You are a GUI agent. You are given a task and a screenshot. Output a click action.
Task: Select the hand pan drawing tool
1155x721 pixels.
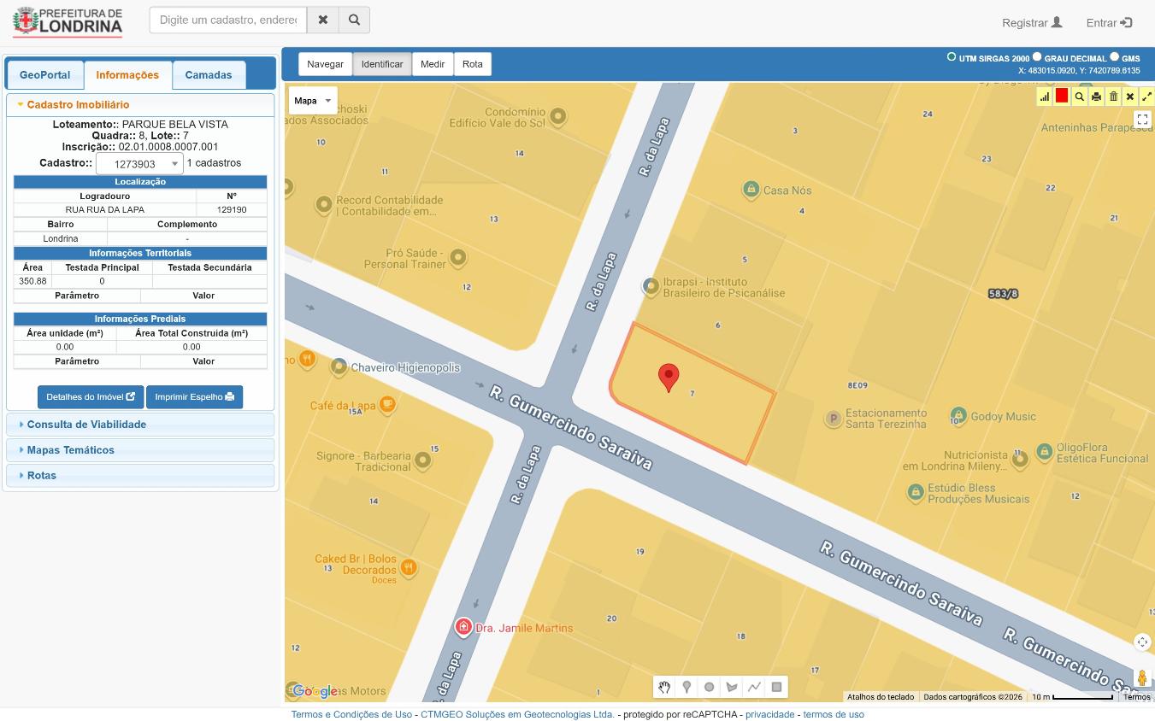[x=664, y=687]
